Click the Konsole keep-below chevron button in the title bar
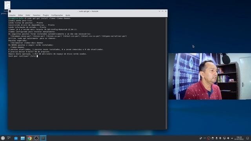The height and width of the screenshot is (141, 251). click(160, 11)
